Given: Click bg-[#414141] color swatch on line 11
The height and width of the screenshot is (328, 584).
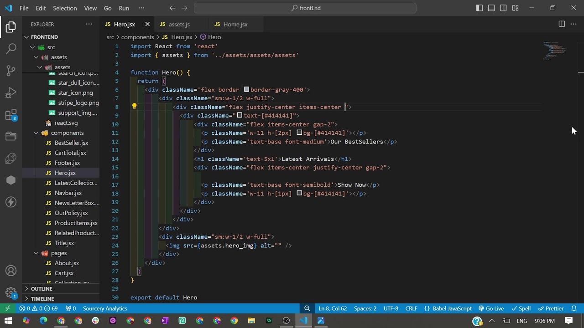Looking at the screenshot, I should coord(299,133).
